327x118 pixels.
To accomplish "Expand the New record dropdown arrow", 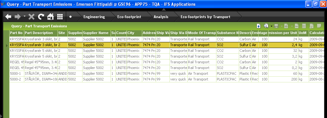I will (292, 26).
